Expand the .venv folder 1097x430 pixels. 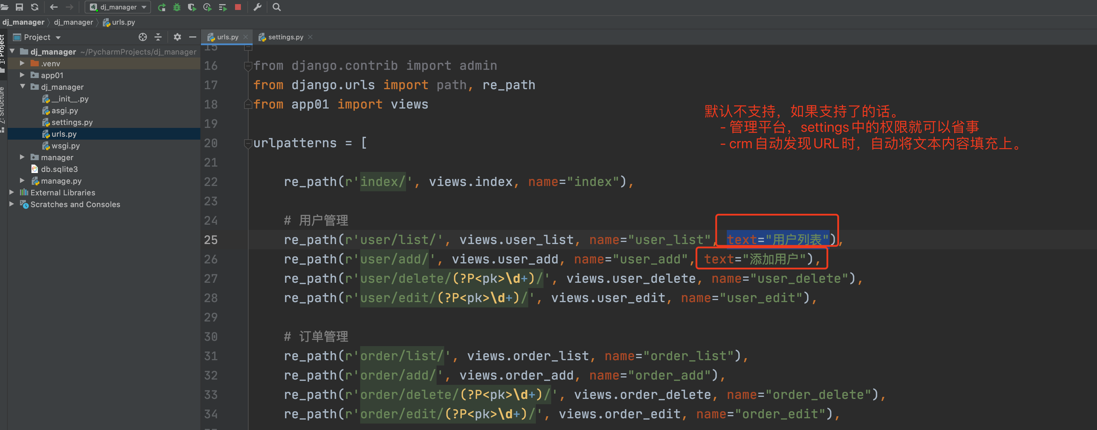pos(22,63)
